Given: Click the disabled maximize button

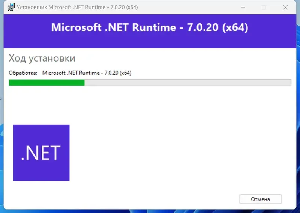Looking at the screenshot, I should click(x=264, y=7).
